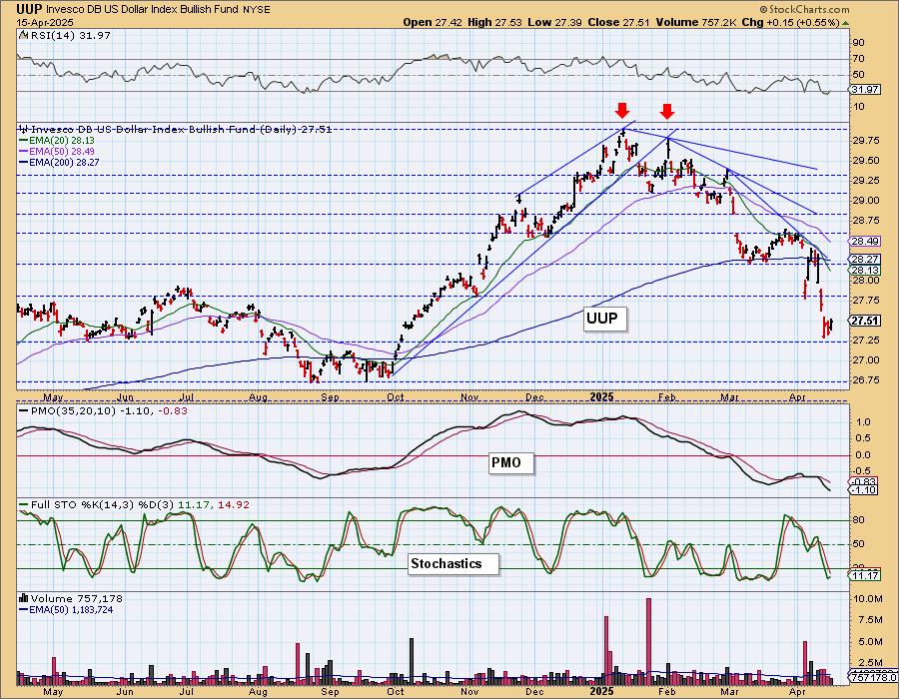The height and width of the screenshot is (699, 899).
Task: Click the EMA(50) 28.49 legend entry
Action: pyautogui.click(x=56, y=151)
